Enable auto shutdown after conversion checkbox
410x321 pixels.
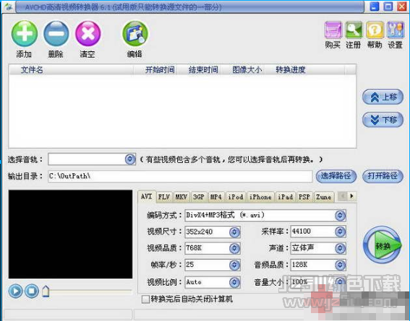pos(145,299)
